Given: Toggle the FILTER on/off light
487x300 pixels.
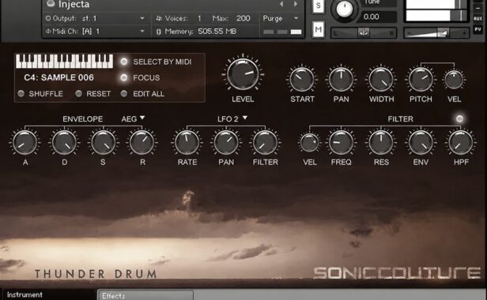Looking at the screenshot, I should [459, 119].
